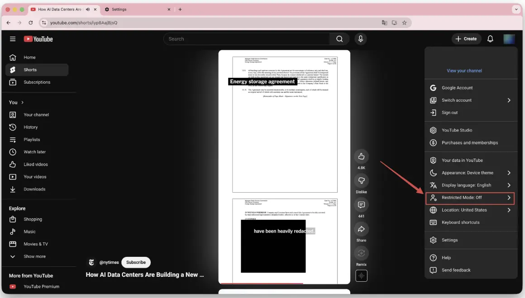Open YouTube Studio from menu
Image resolution: width=525 pixels, height=298 pixels.
coord(471,130)
